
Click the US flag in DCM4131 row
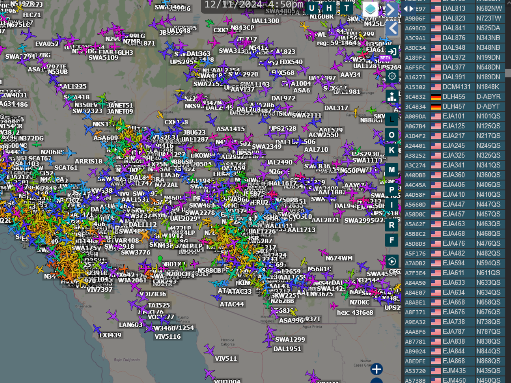click(x=436, y=87)
